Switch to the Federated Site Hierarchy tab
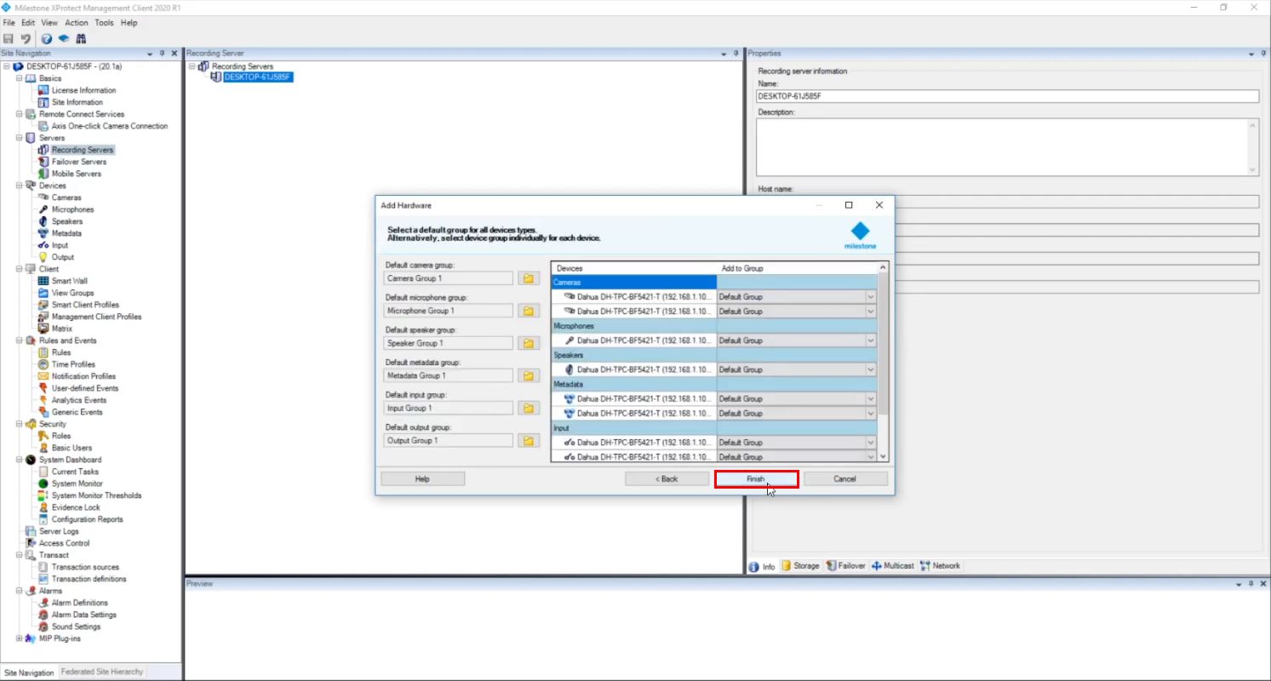The width and height of the screenshot is (1271, 681). (101, 672)
